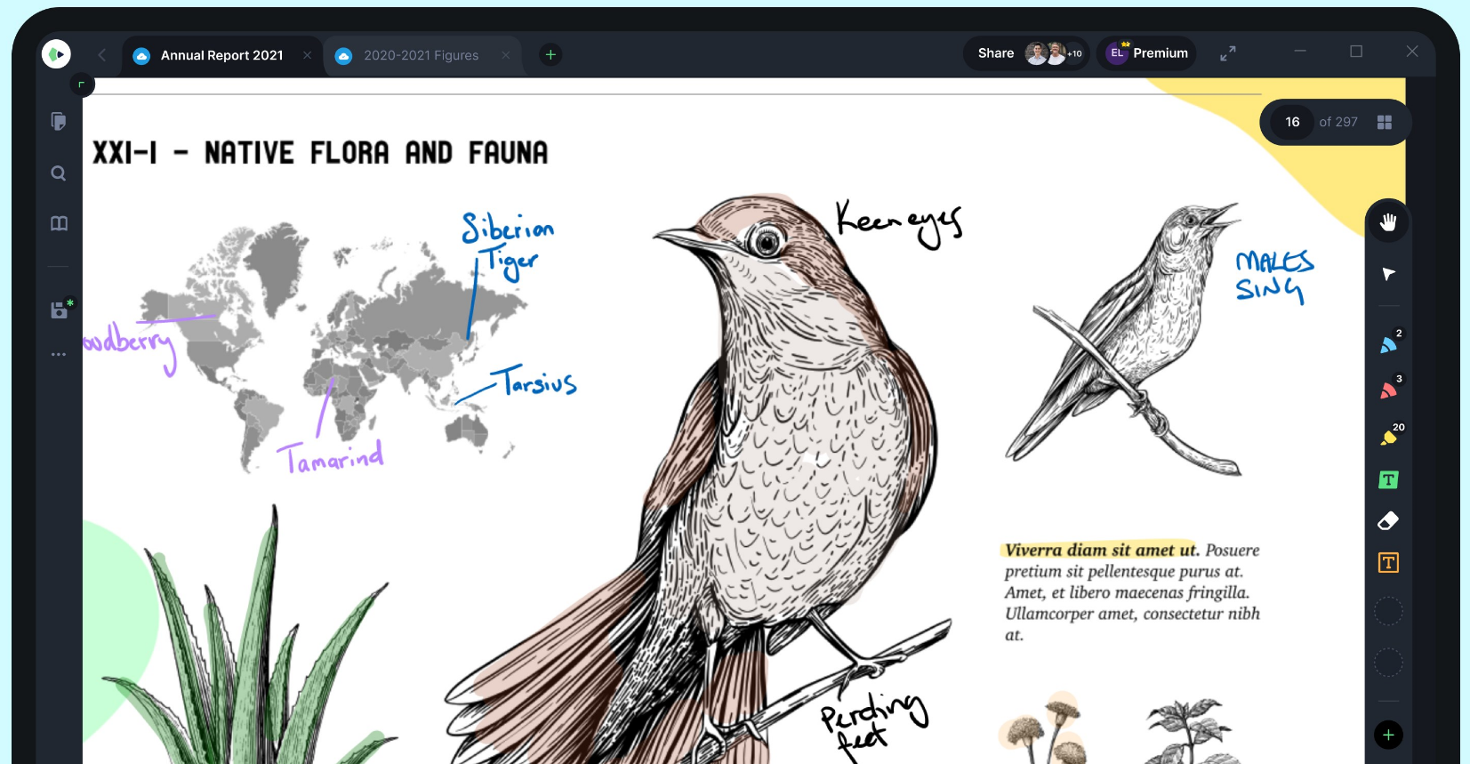
Task: Click the page number 16 field
Action: click(1292, 122)
